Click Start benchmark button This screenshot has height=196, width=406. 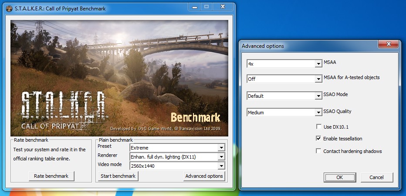point(118,176)
